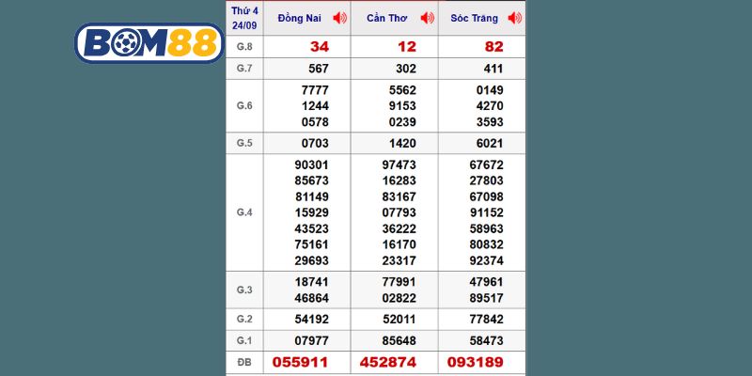The image size is (752, 376).
Task: Click G.3 value 89517
Action: tap(486, 298)
